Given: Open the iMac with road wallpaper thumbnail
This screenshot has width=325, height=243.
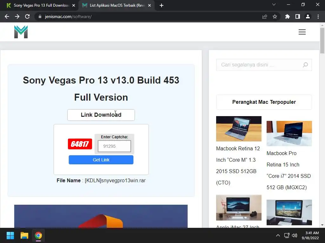Looking at the screenshot, I should pos(289,212).
